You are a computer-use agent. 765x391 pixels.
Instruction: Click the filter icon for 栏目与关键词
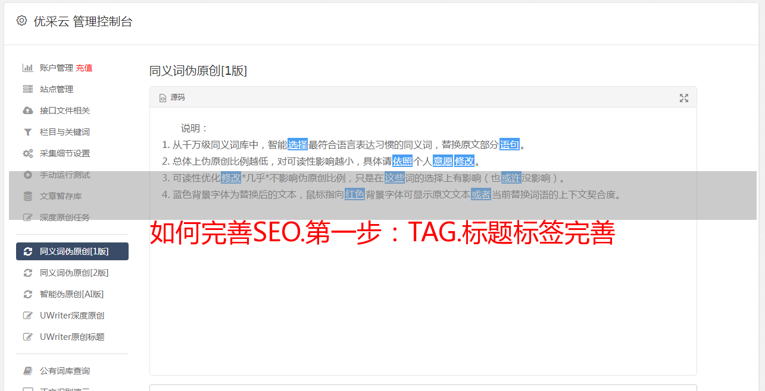click(x=27, y=132)
